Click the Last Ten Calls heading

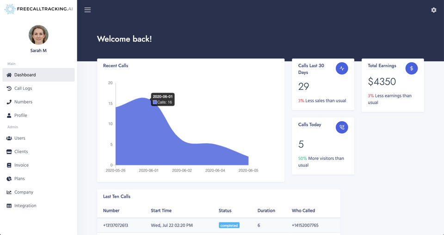tap(117, 196)
